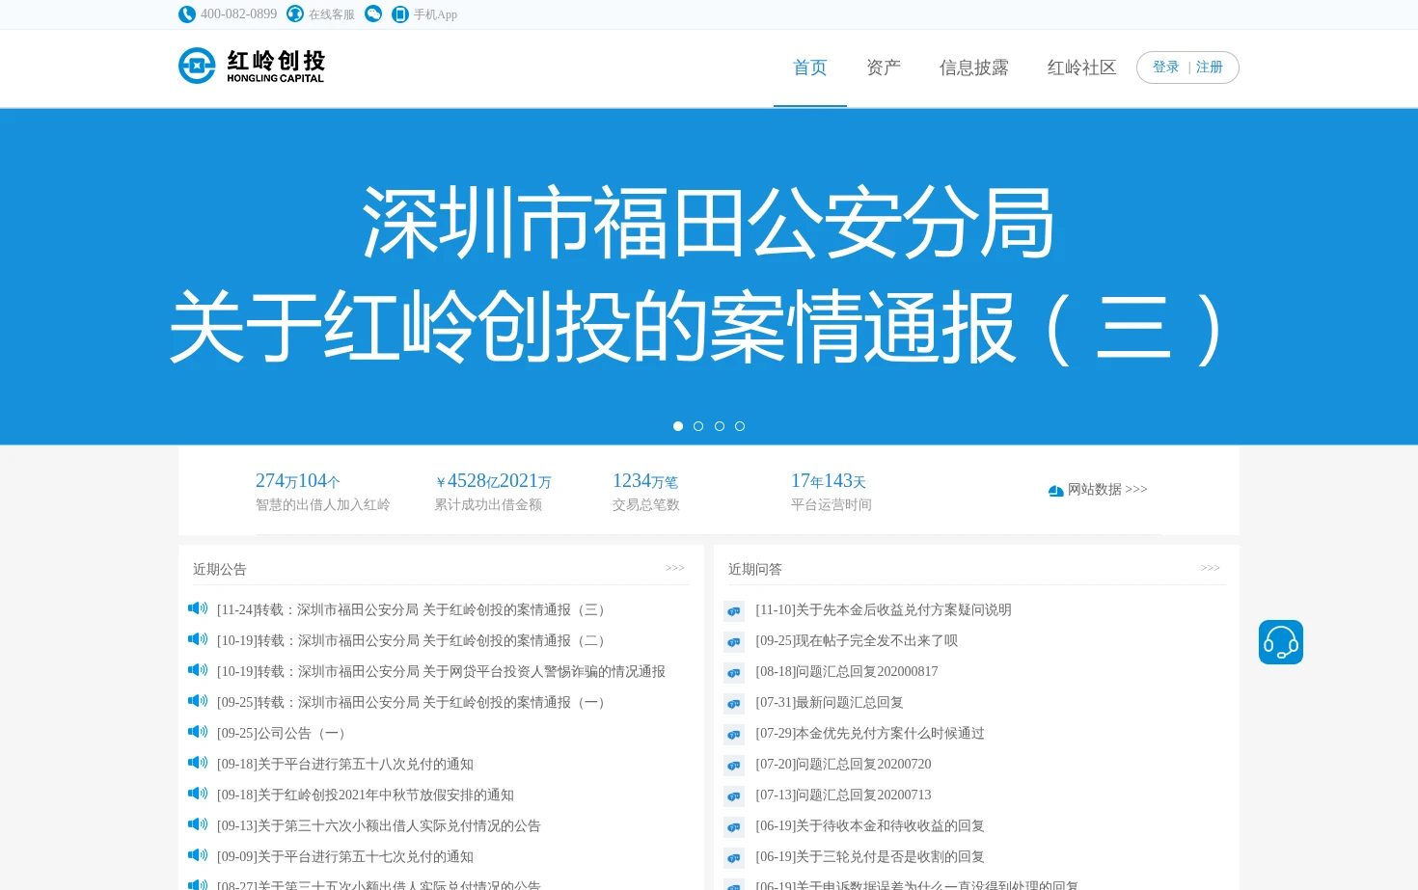Open the 红岭社区 navigation tab
Screen dimensions: 1418x890
[x=1082, y=67]
